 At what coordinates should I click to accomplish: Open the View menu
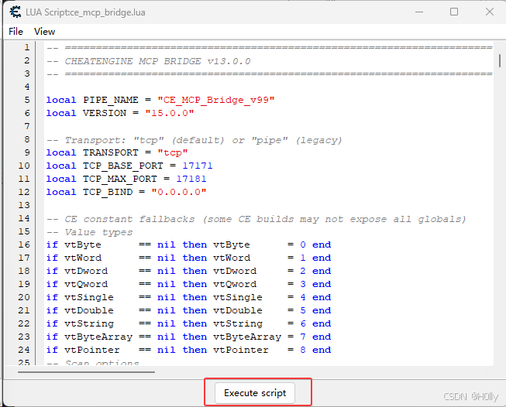[x=44, y=32]
